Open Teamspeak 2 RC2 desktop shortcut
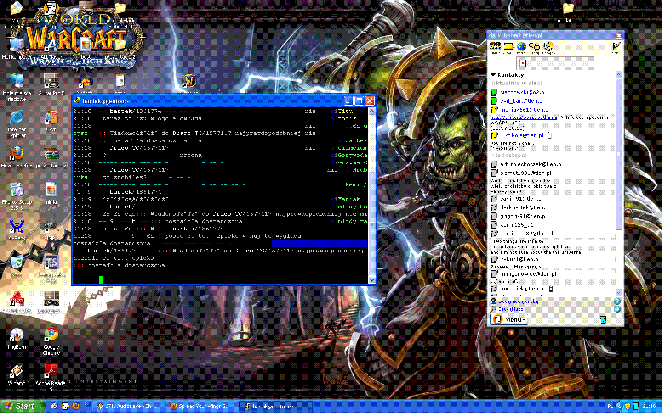Viewport: 662px width, 413px height. click(x=51, y=269)
